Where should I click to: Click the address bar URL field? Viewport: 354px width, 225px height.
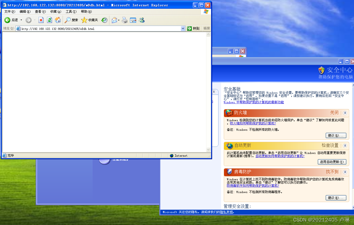point(101,29)
